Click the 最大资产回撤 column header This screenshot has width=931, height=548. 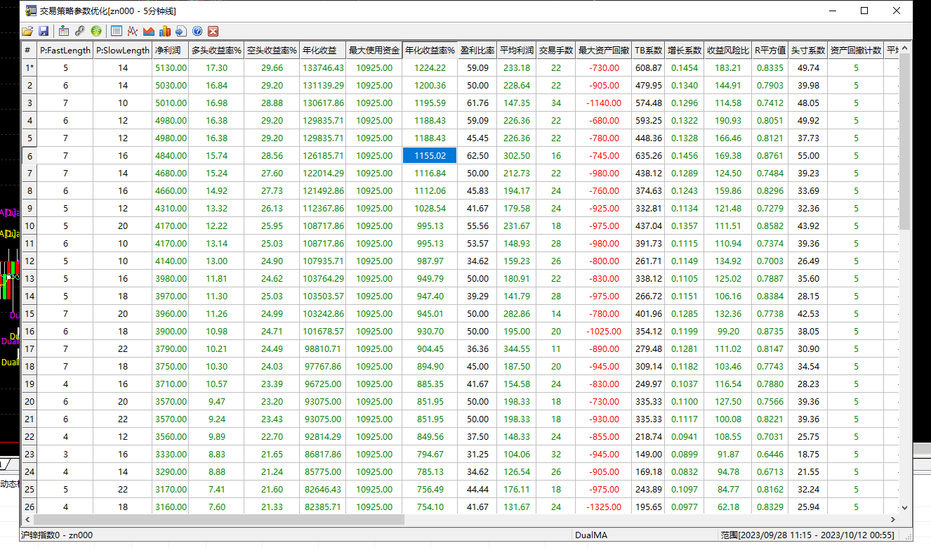point(604,50)
